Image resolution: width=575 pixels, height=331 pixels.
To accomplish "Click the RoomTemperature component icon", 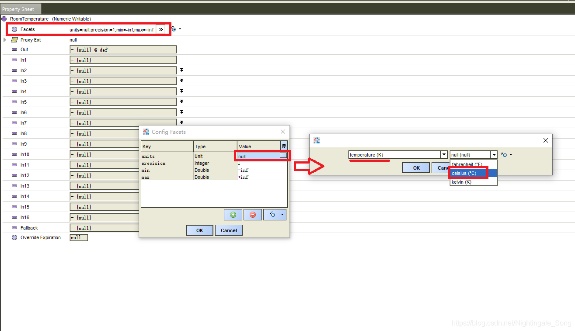I will (4, 19).
